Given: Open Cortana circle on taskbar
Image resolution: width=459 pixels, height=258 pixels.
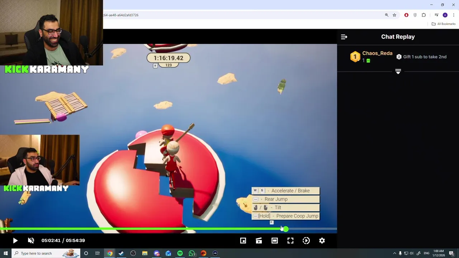Looking at the screenshot, I should coord(86,253).
